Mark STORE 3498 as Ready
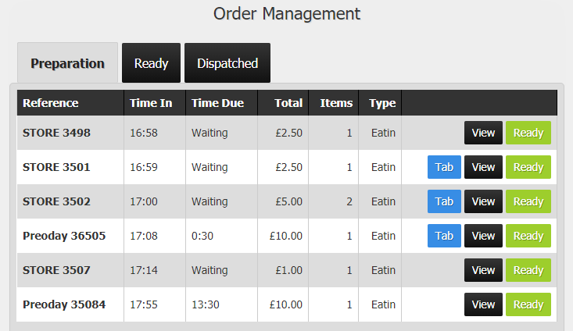573x331 pixels. [528, 133]
